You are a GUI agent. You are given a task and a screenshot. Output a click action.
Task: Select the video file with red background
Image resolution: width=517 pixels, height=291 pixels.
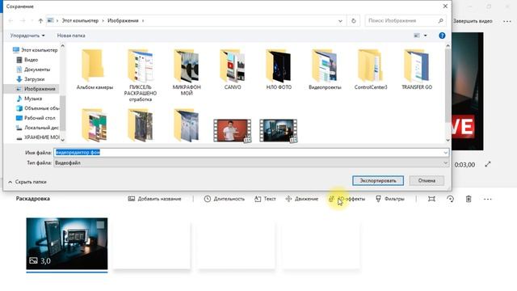point(233,131)
